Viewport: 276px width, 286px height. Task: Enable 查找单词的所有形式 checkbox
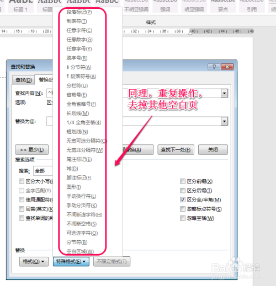[x=22, y=218]
